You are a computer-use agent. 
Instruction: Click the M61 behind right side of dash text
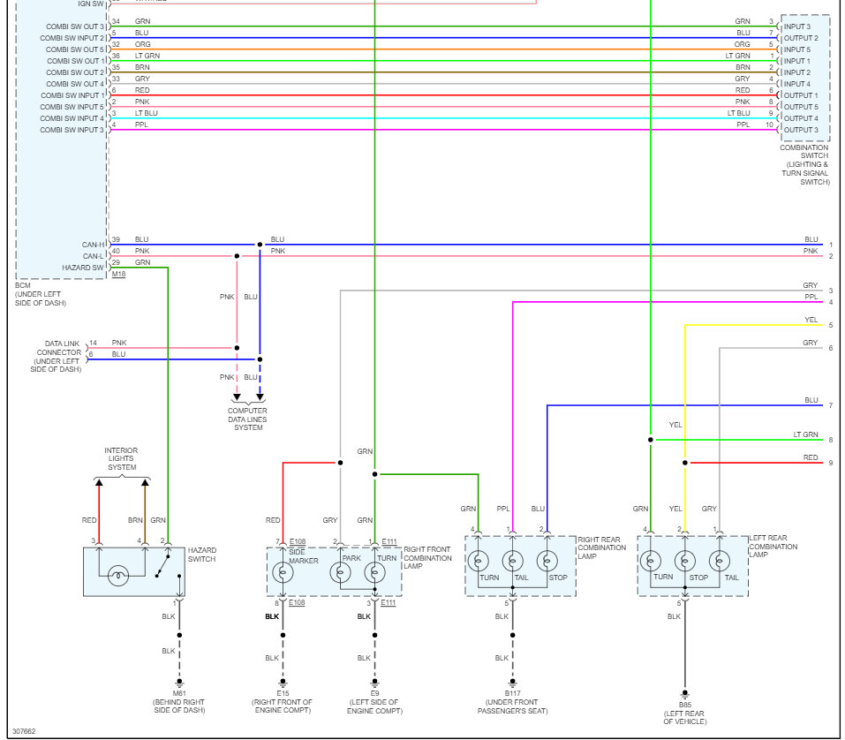179,702
